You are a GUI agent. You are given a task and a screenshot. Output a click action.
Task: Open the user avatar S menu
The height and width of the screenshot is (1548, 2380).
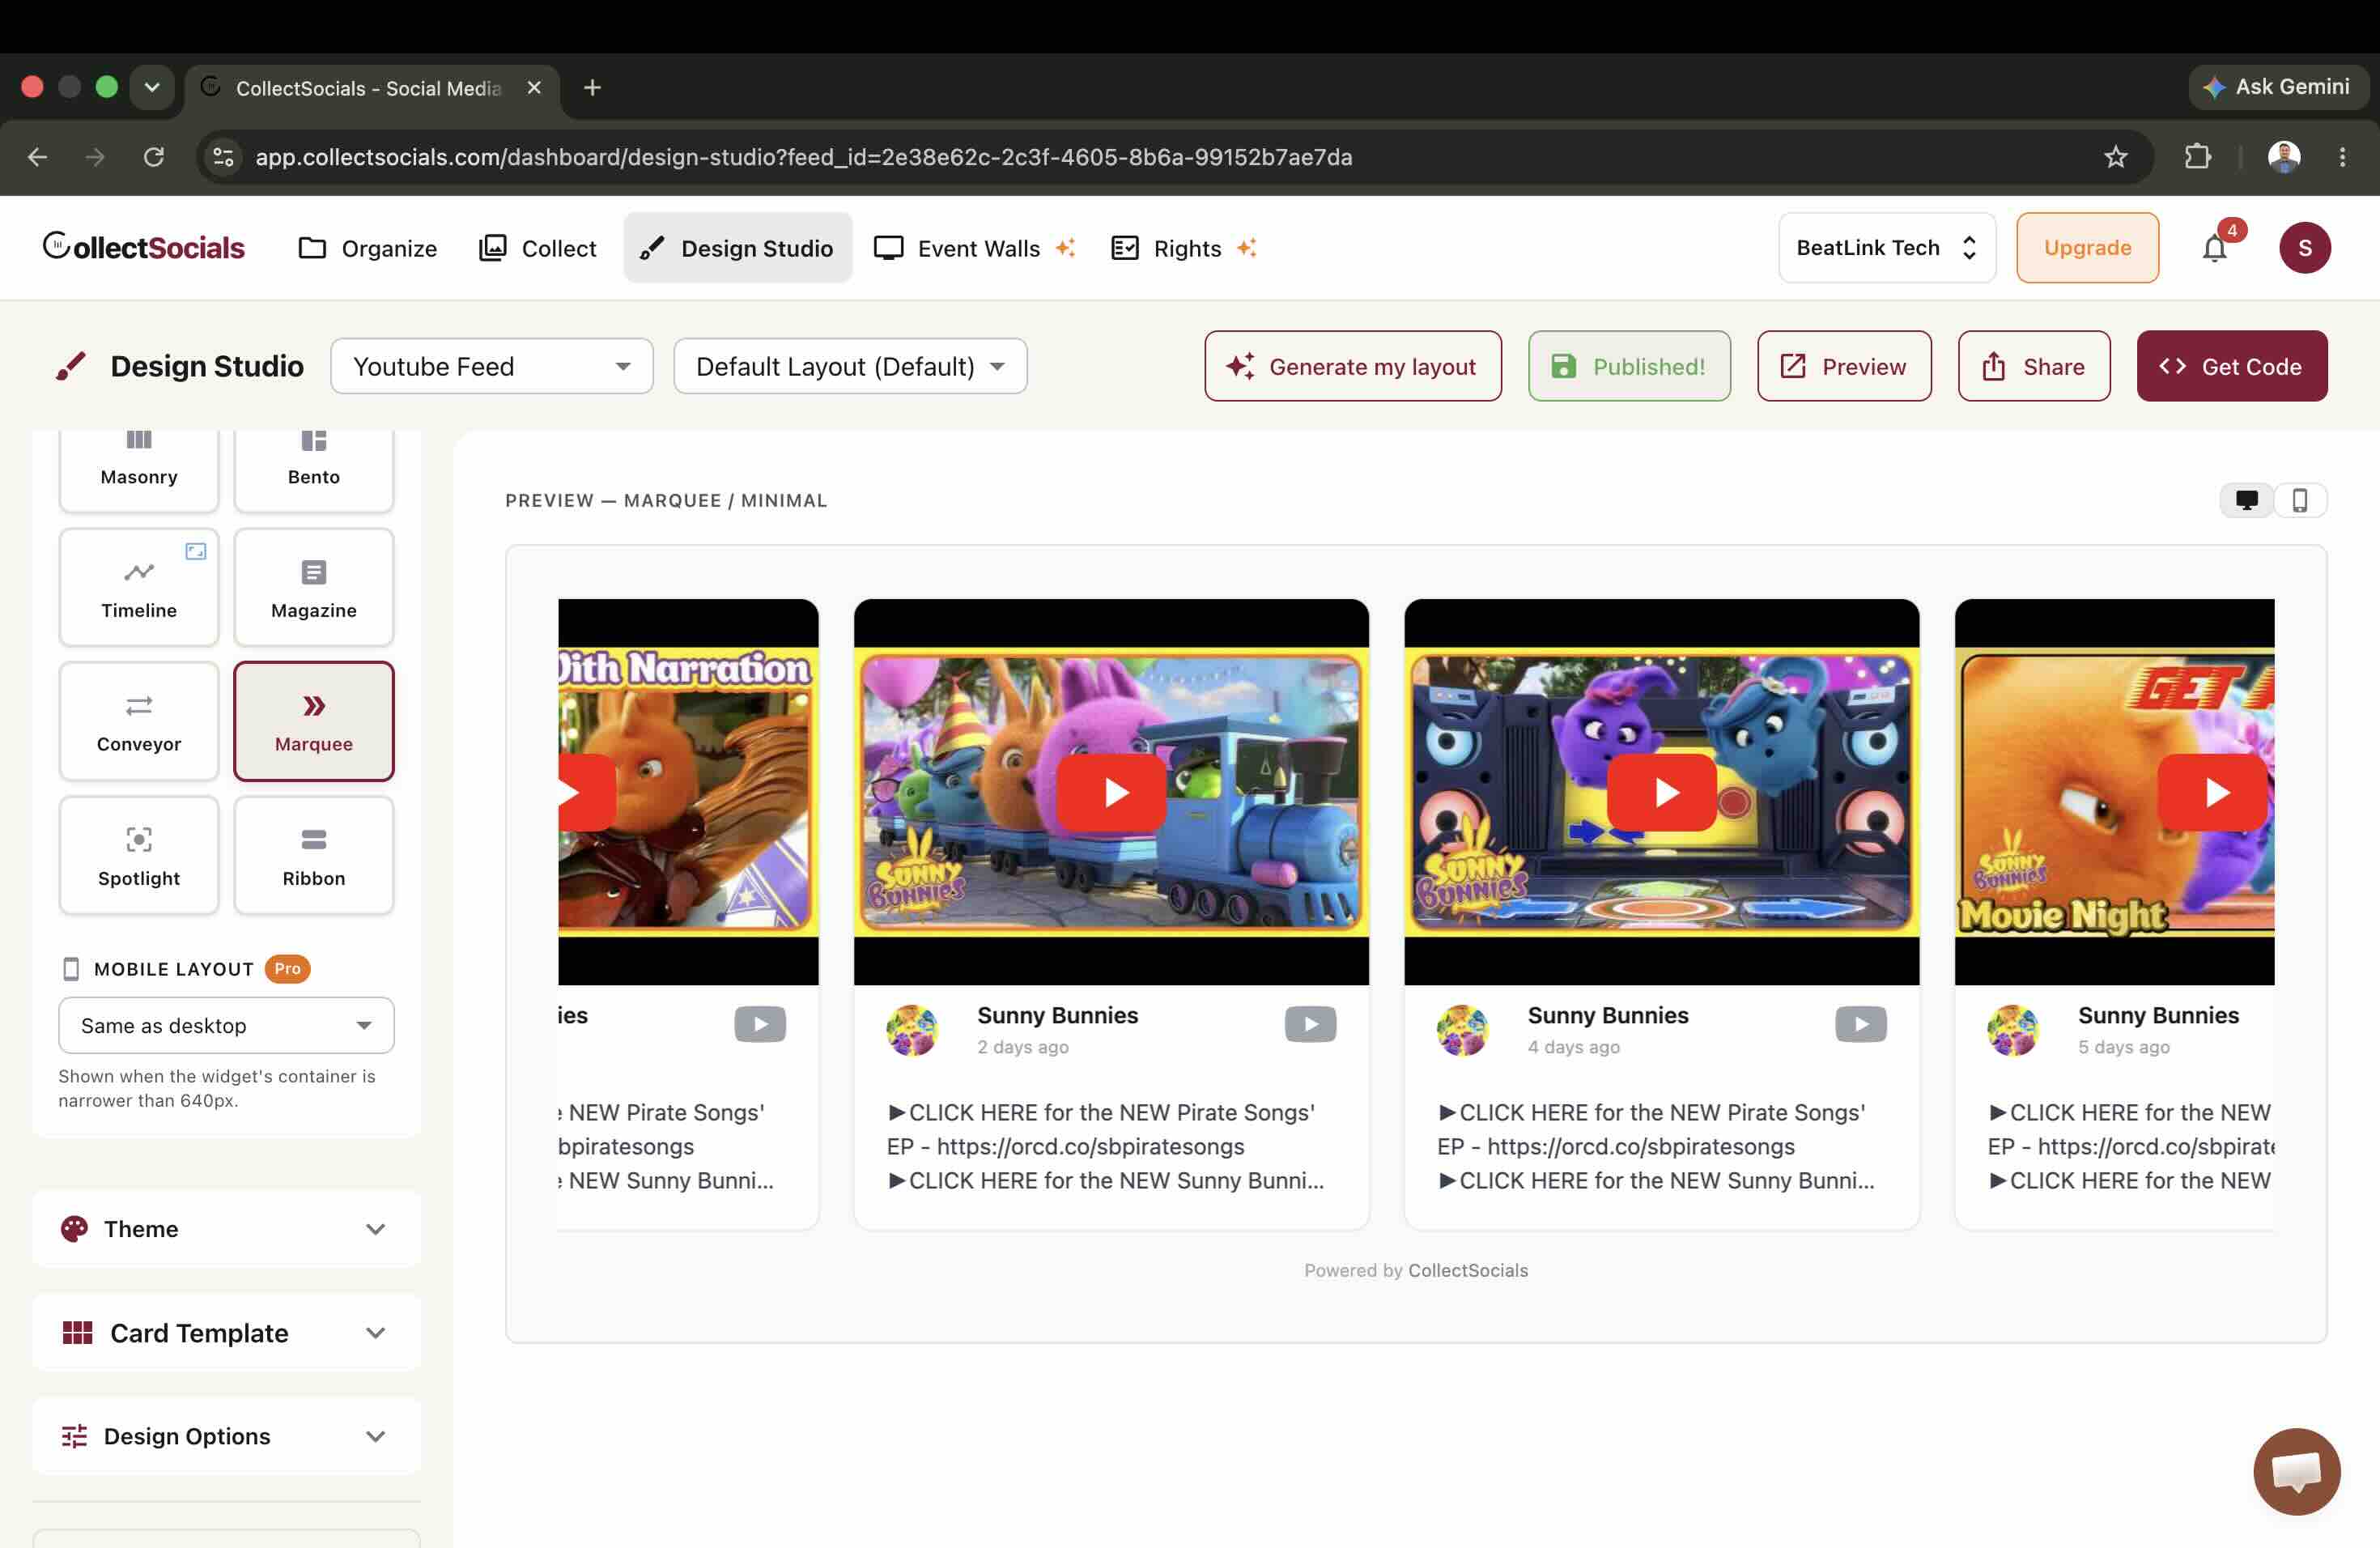(x=2305, y=248)
